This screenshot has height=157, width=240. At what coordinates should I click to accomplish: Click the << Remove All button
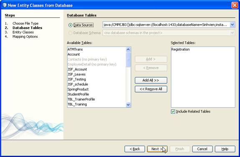(151, 89)
